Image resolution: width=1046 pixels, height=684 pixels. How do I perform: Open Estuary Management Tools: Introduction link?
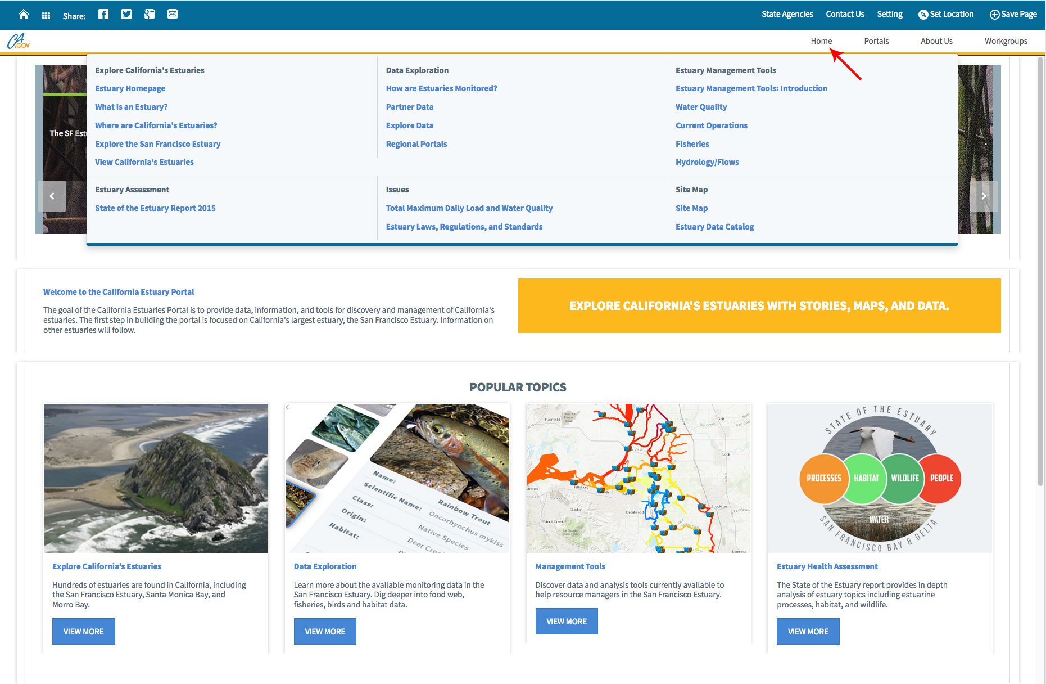click(x=751, y=88)
